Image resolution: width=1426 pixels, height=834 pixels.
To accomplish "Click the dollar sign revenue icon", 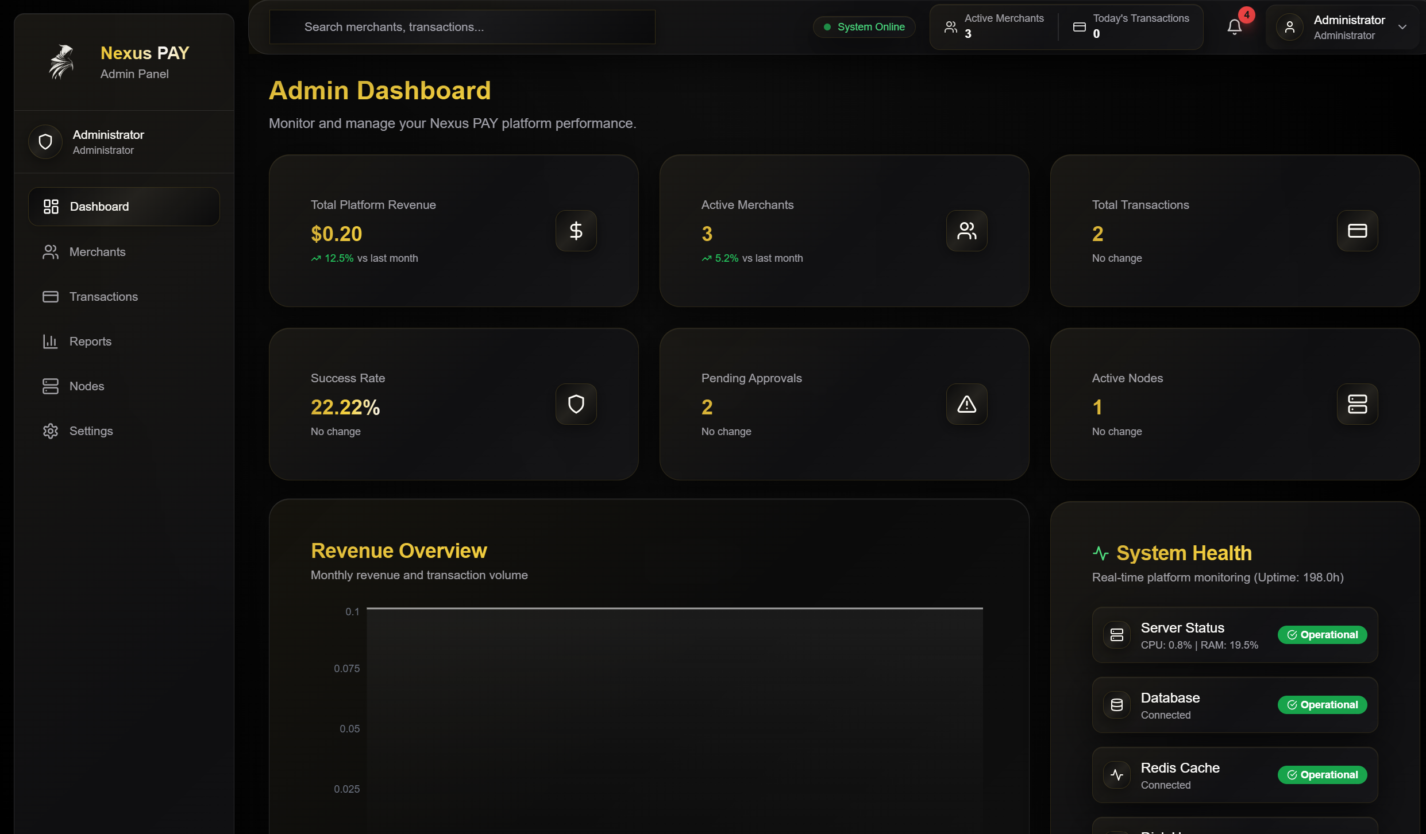I will (x=576, y=231).
